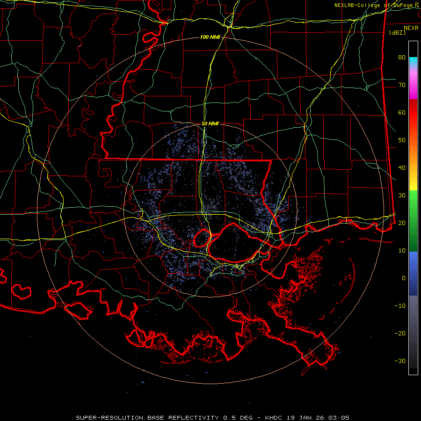The image size is (421, 421).
Task: Click the -10 dBZ scale value
Action: click(x=400, y=305)
